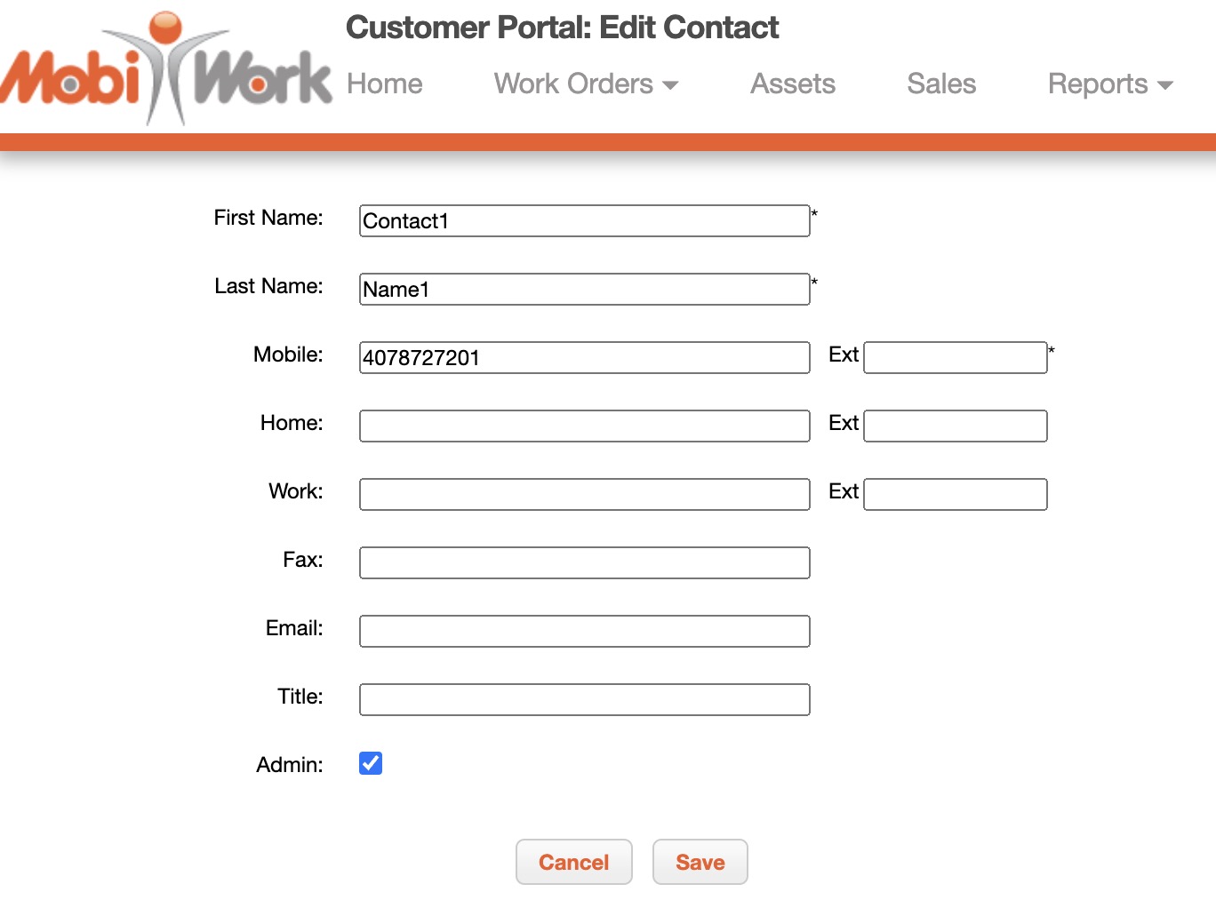Screen dimensions: 1216x924
Task: Click the Work phone input field
Action: (584, 495)
